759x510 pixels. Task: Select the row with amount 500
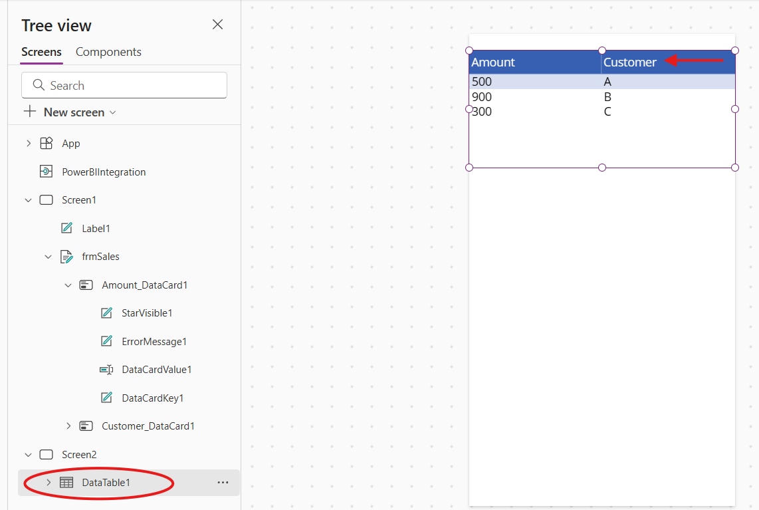[x=601, y=81]
